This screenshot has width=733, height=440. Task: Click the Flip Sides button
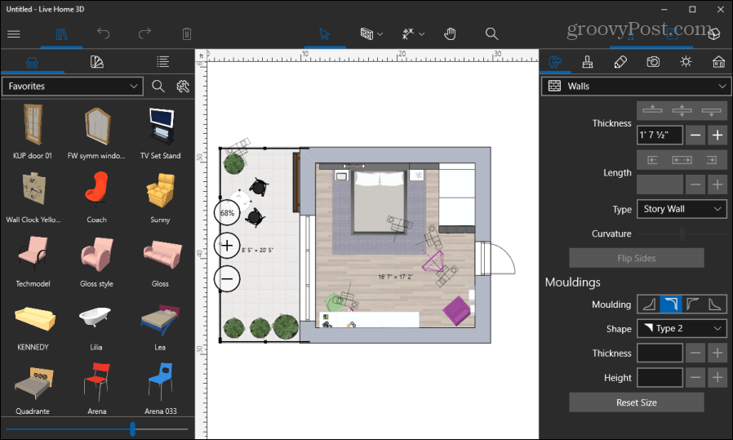coord(636,258)
